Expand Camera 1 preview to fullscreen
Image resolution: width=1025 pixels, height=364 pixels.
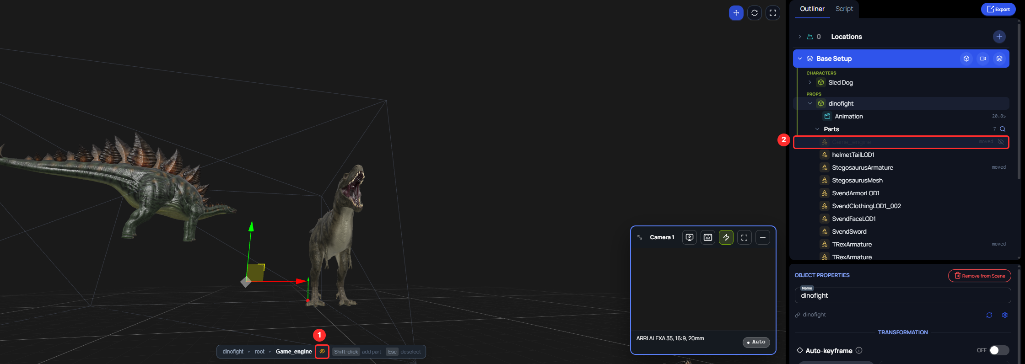(744, 237)
